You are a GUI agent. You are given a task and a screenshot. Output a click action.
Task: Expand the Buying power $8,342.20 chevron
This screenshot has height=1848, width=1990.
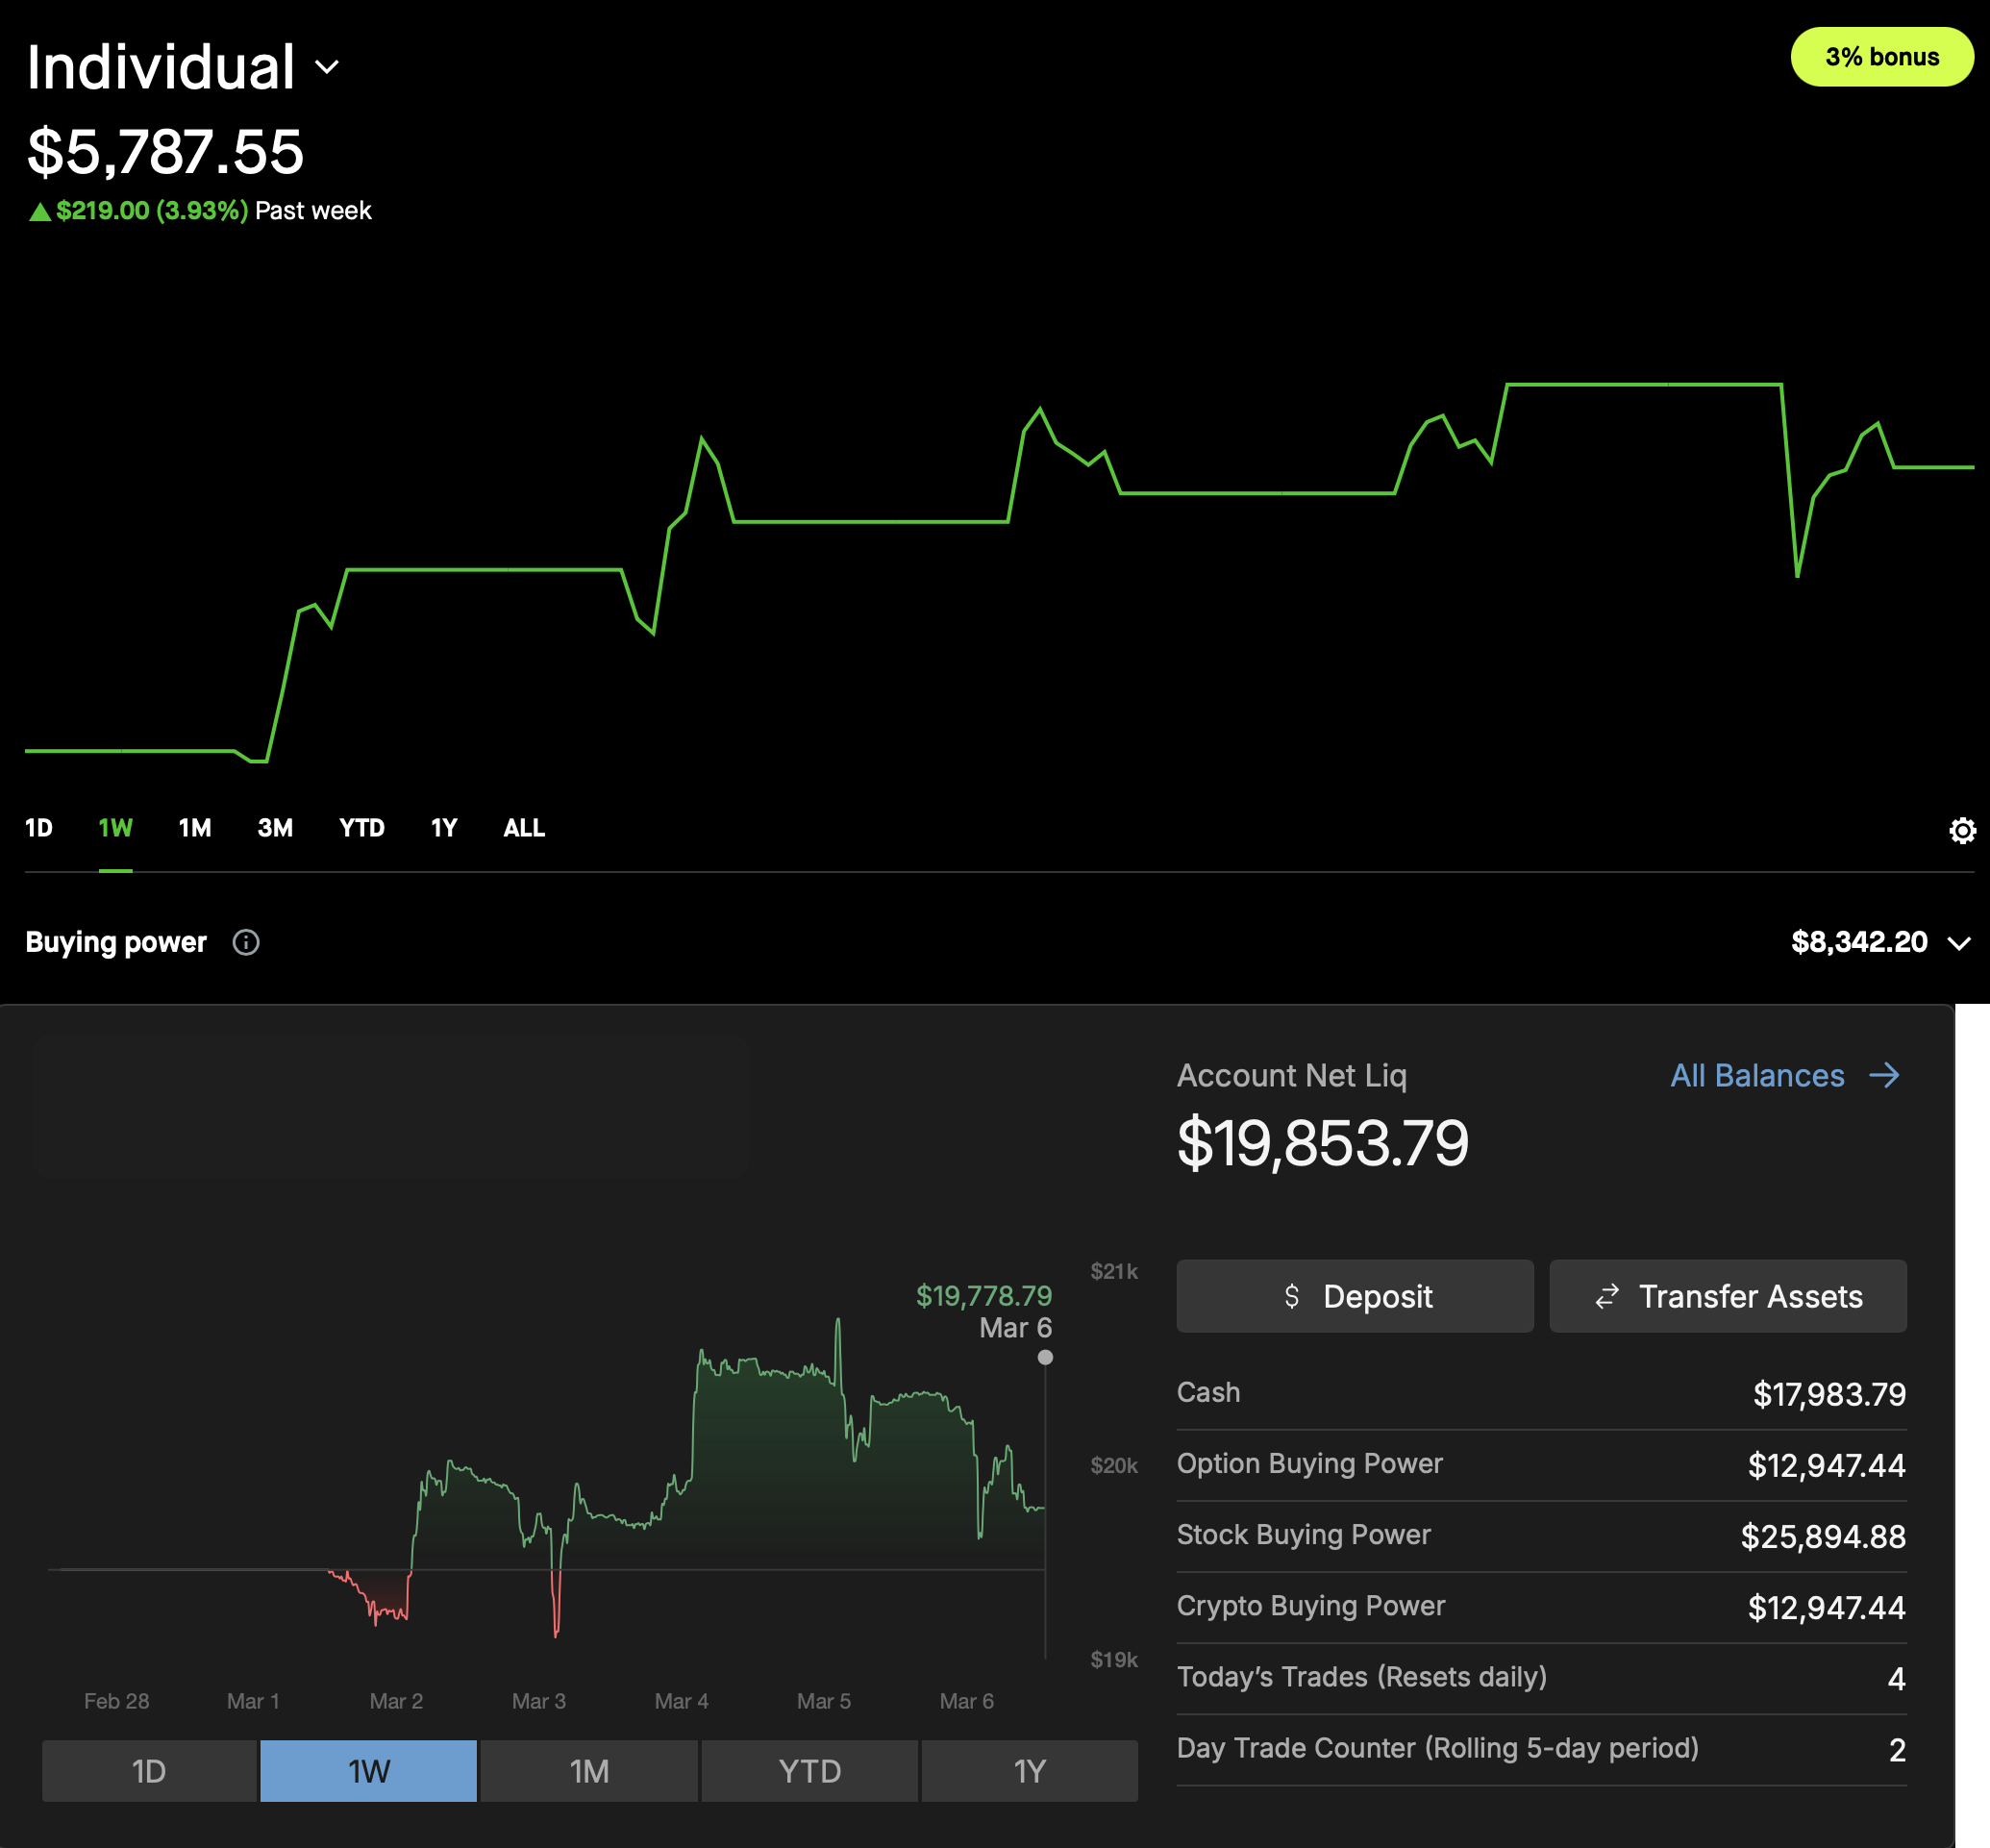pos(1959,943)
